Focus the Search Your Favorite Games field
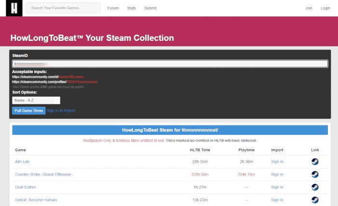Screen dimensions: 338x206 63,8
